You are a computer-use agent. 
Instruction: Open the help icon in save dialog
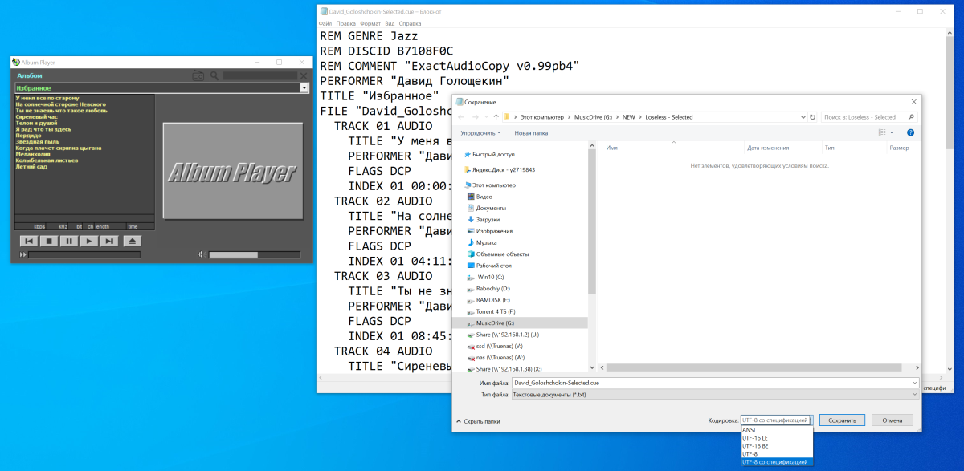tap(910, 132)
